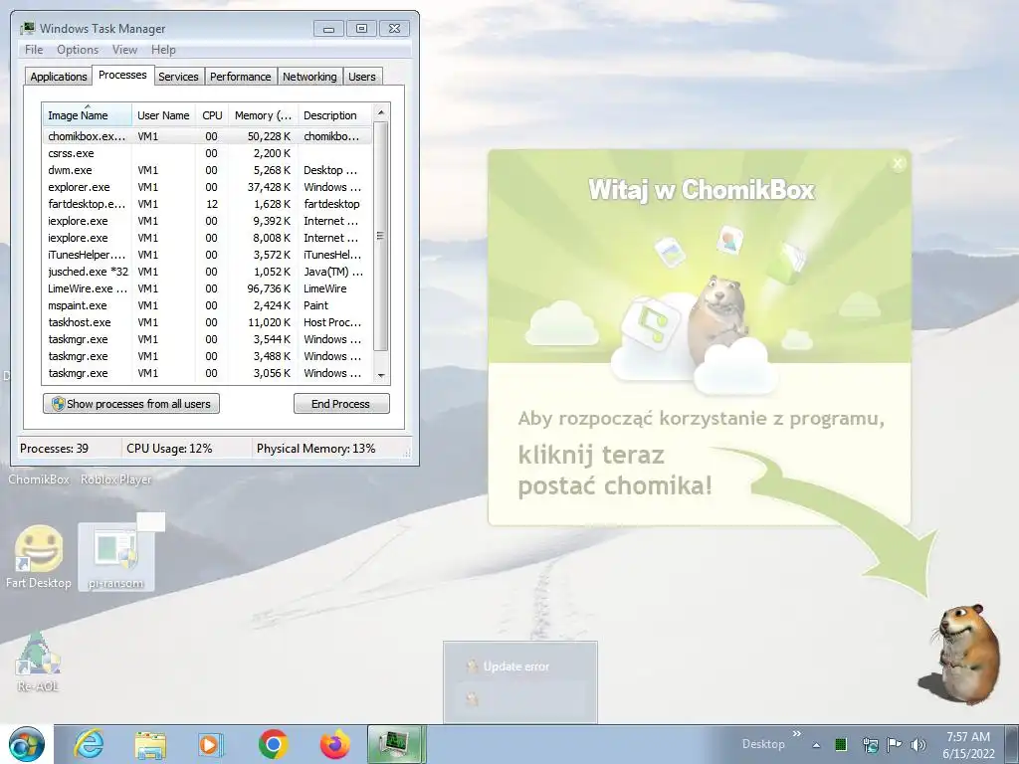Image resolution: width=1019 pixels, height=764 pixels.
Task: Switch to the Performance tab
Action: 241,76
